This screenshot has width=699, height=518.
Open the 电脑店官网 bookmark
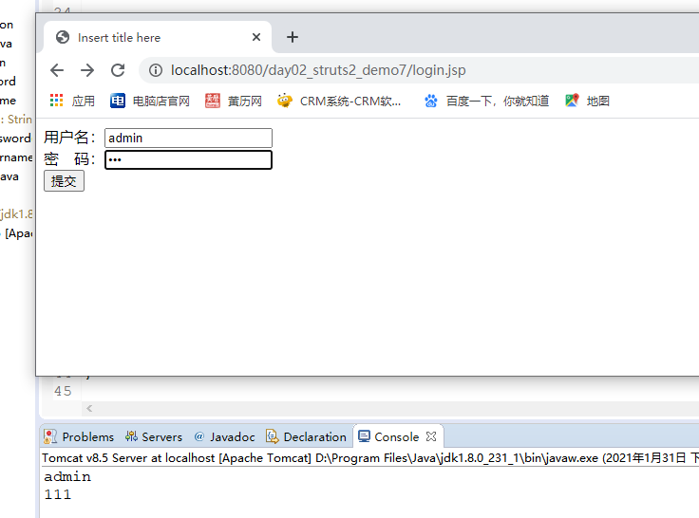point(150,102)
